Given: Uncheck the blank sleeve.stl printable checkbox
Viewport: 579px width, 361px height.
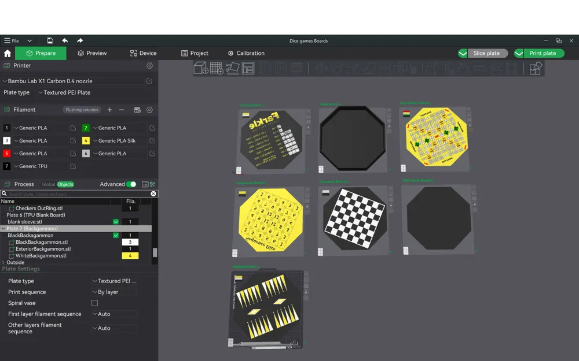Looking at the screenshot, I should [x=116, y=222].
